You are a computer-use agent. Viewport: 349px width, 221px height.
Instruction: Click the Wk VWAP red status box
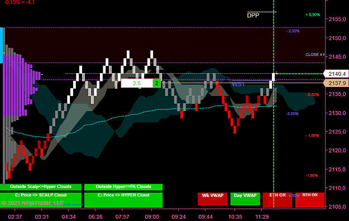pos(212,199)
